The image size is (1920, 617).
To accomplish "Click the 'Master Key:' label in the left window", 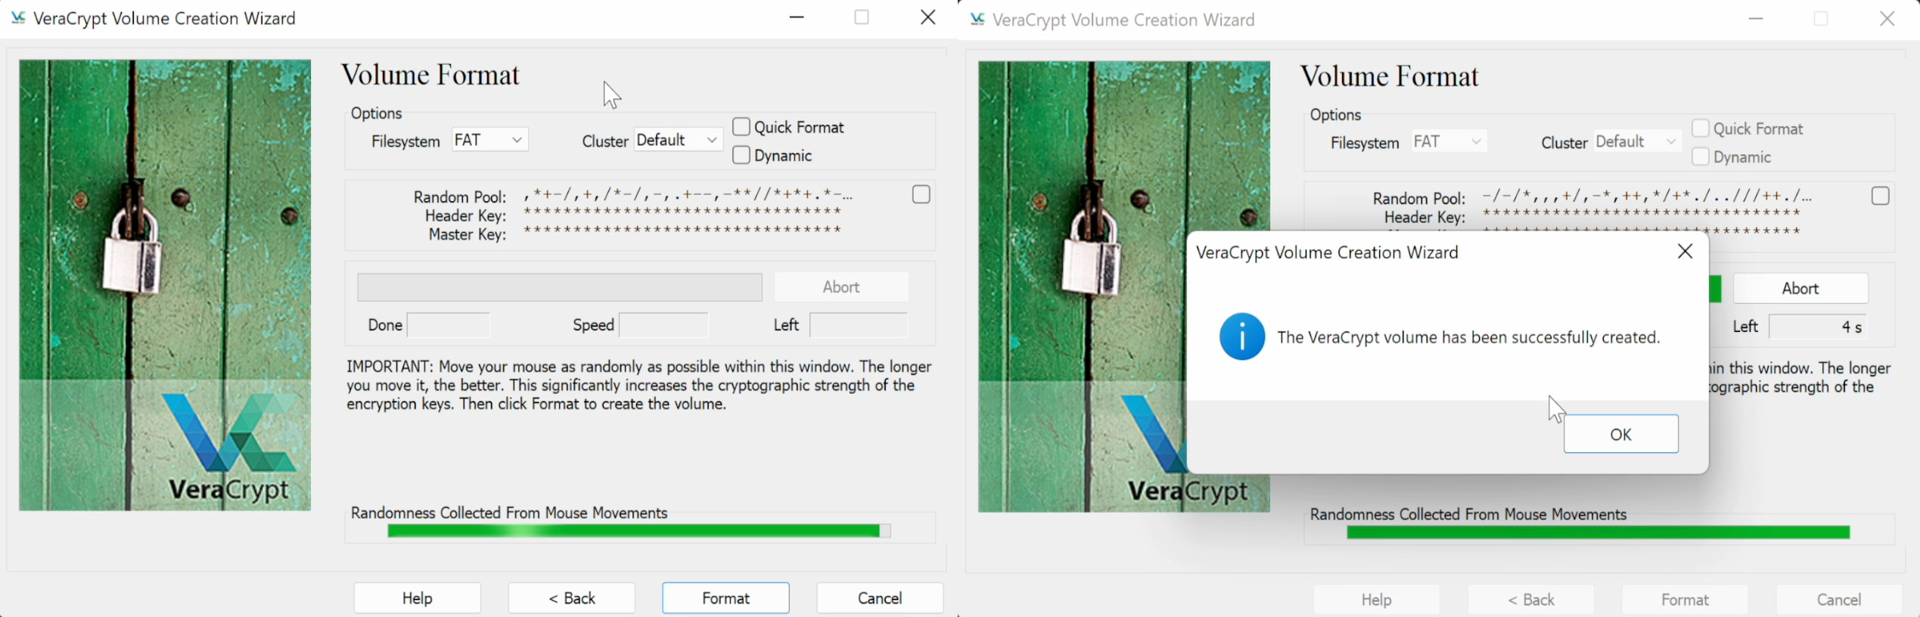I will [468, 234].
